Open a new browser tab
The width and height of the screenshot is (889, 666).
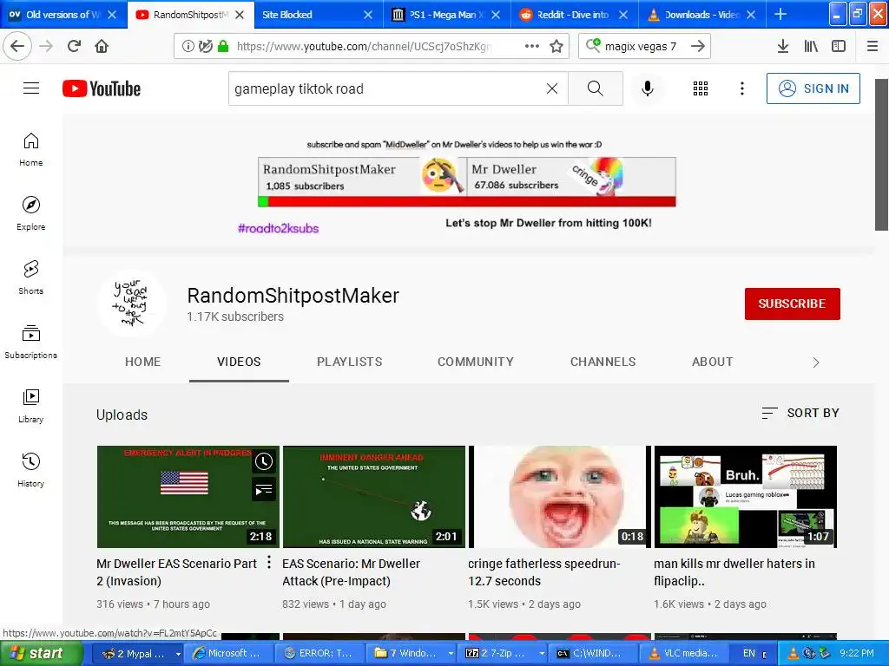(780, 14)
